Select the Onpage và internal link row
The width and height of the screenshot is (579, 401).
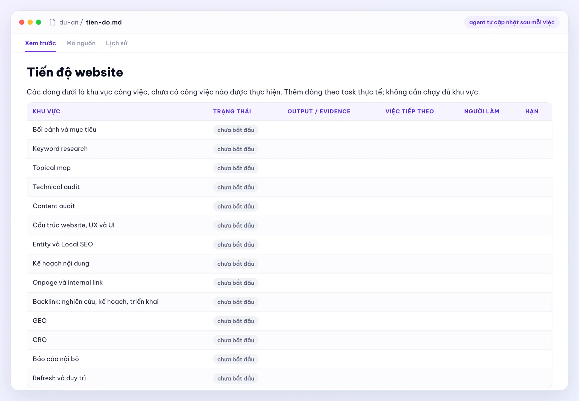(x=289, y=283)
